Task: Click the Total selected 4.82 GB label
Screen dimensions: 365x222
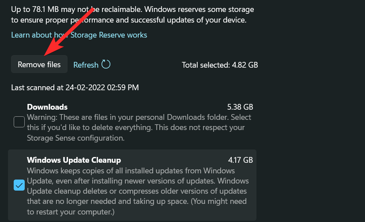Action: coord(219,65)
